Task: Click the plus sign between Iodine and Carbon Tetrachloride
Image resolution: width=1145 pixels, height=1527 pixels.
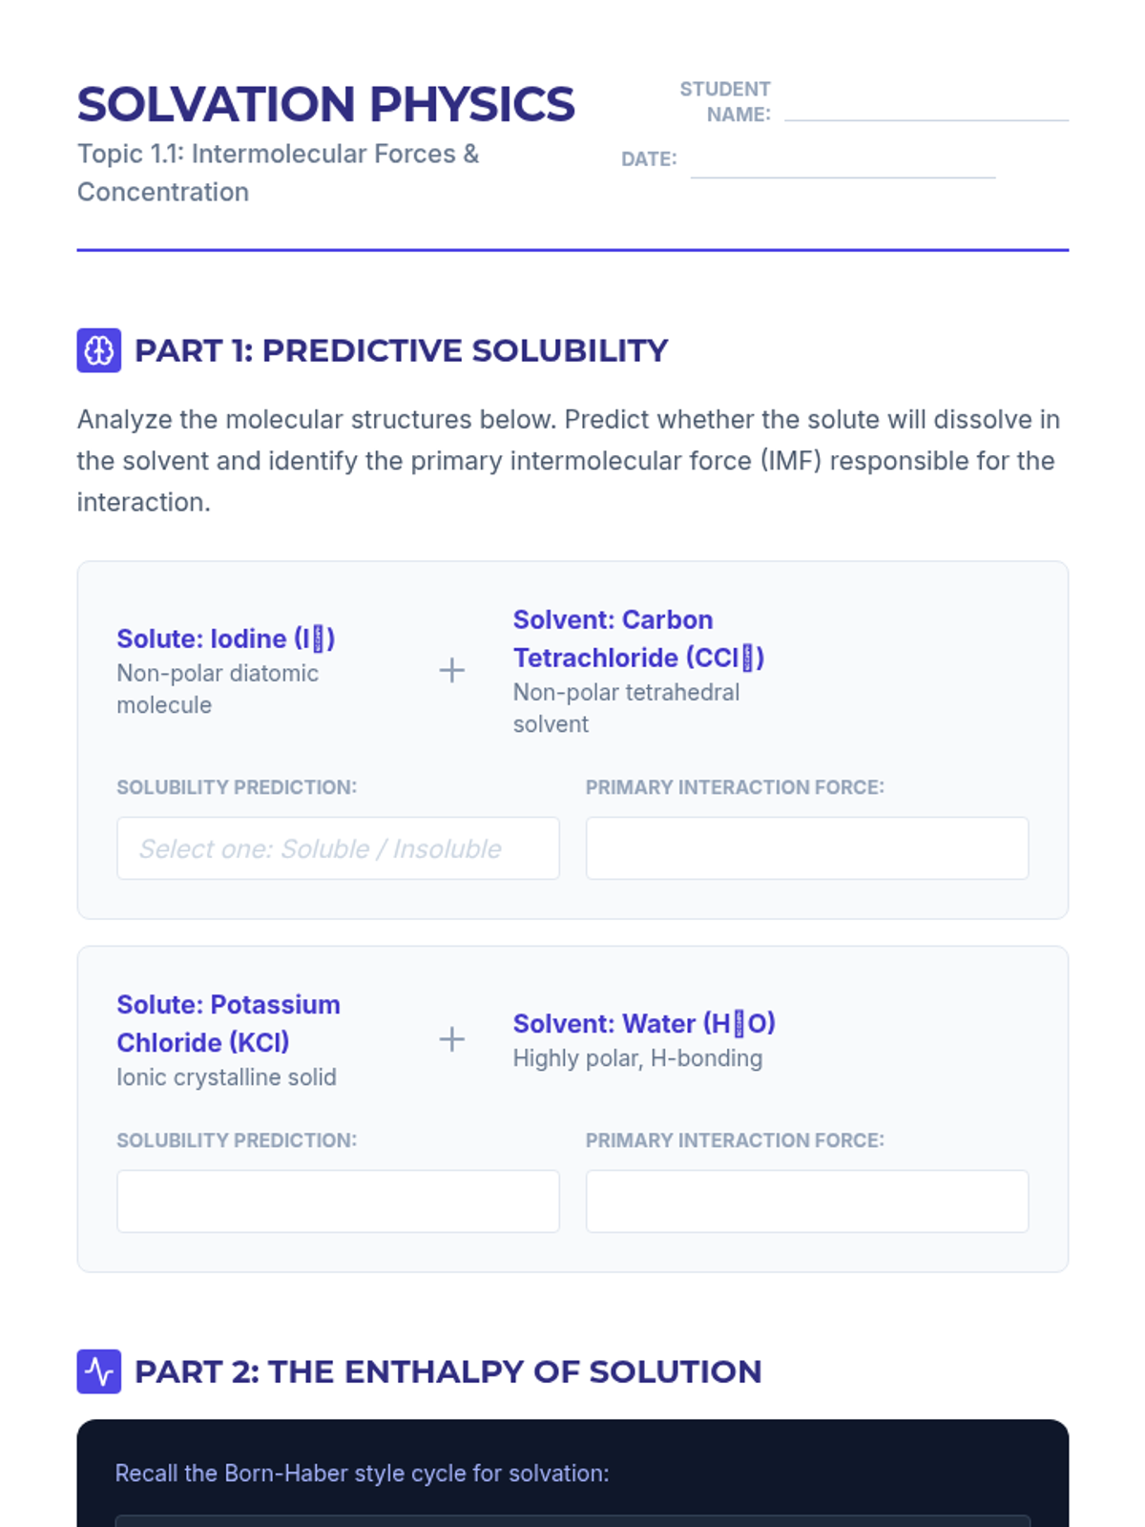Action: [451, 671]
